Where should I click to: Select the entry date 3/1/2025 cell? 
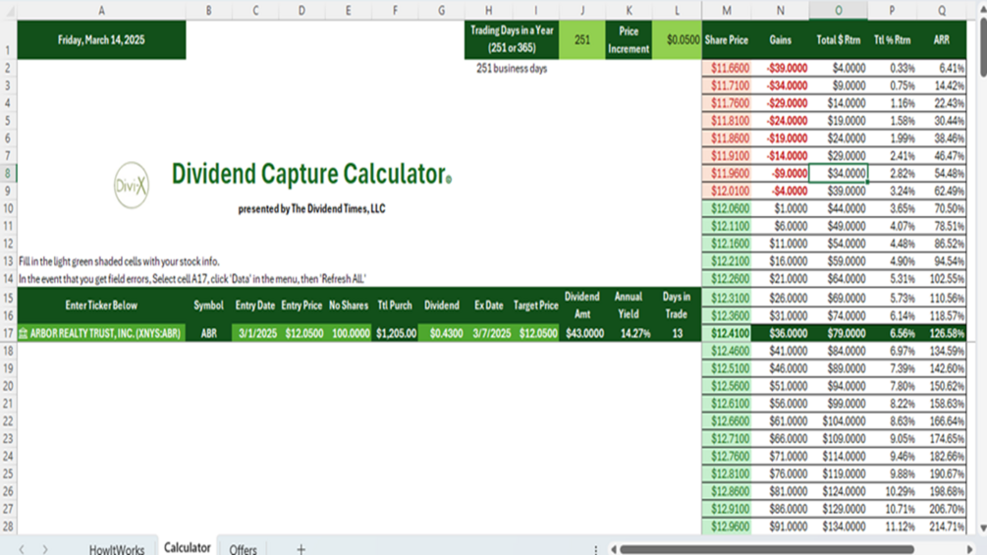tap(255, 334)
